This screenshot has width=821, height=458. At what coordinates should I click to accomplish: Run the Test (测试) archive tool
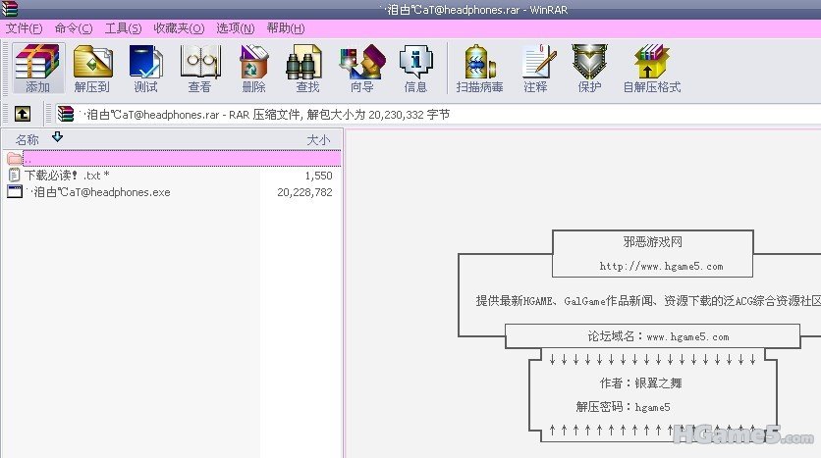coord(145,69)
